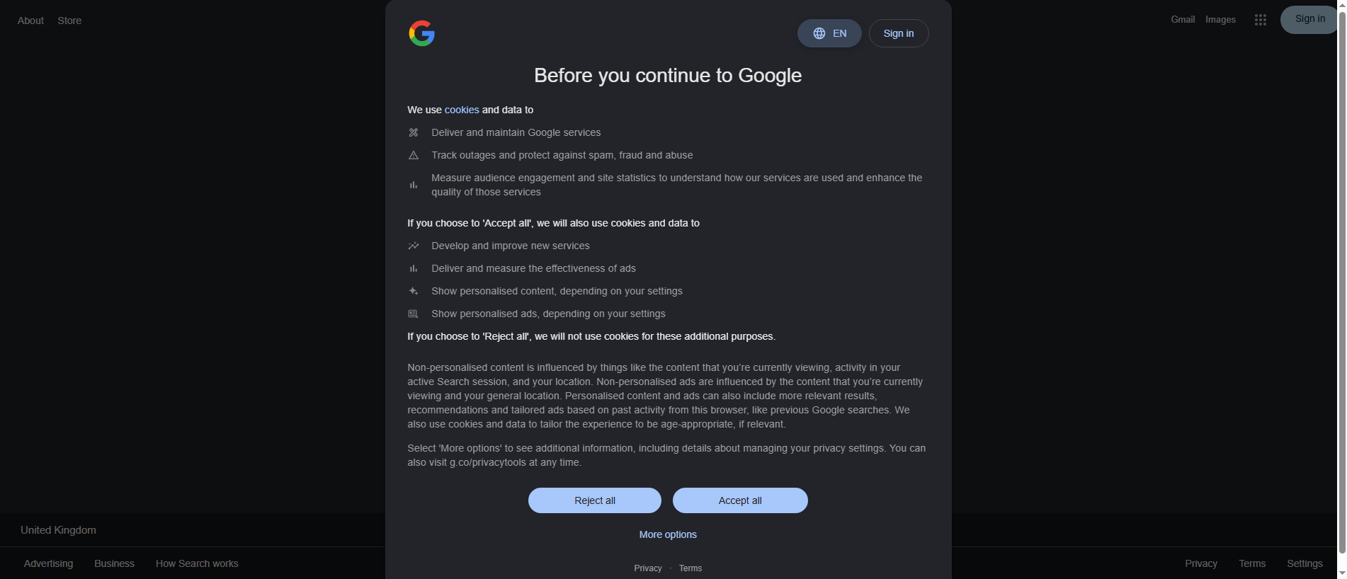
Task: Click the trend icon beside Develop and improve
Action: pyautogui.click(x=414, y=246)
